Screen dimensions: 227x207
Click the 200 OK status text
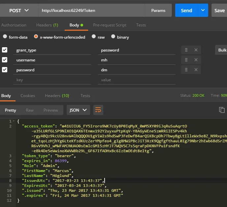(198, 95)
